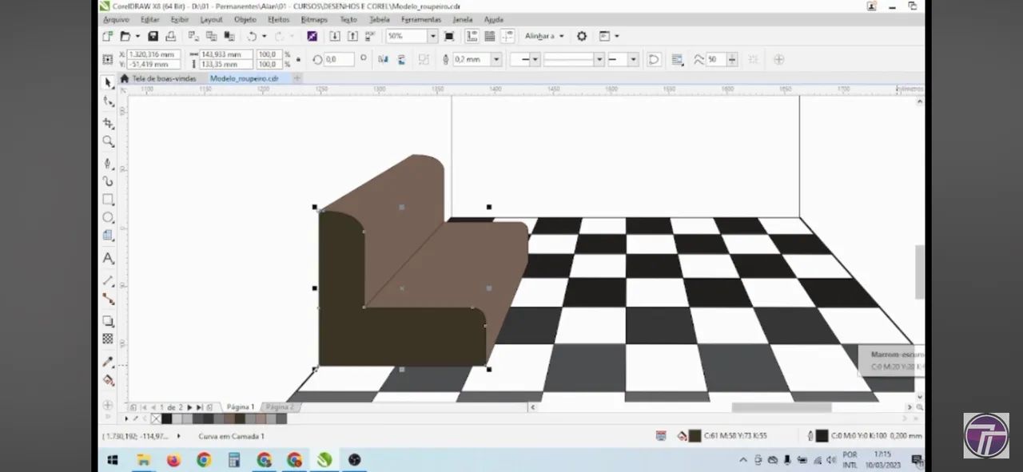Image resolution: width=1023 pixels, height=472 pixels.
Task: Open the Efeitos menu
Action: click(x=278, y=19)
